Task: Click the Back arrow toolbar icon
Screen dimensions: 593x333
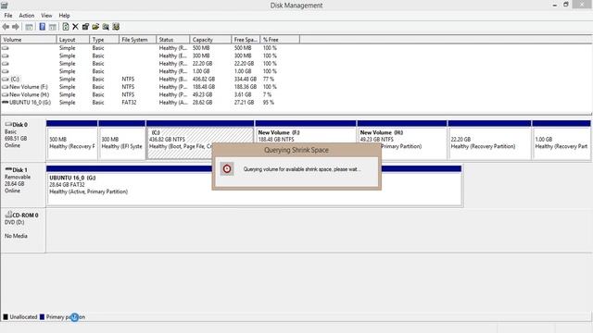Action: [6, 27]
